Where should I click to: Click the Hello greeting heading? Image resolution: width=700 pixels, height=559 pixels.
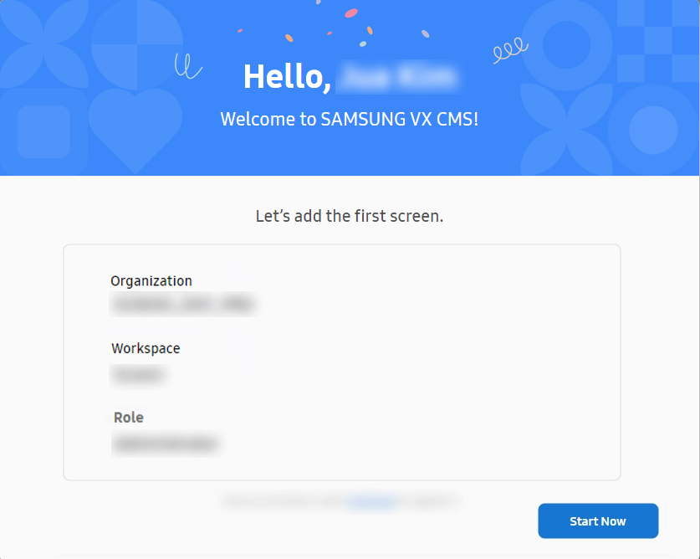[x=287, y=77]
